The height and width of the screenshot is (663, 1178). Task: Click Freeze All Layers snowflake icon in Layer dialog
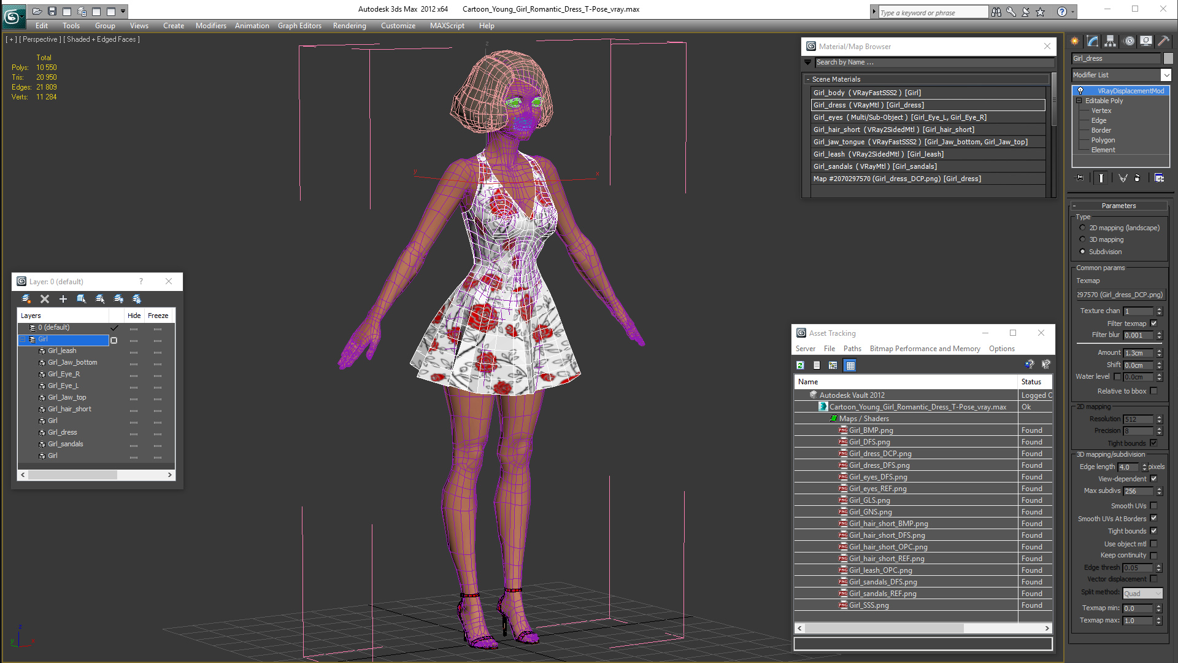click(137, 299)
